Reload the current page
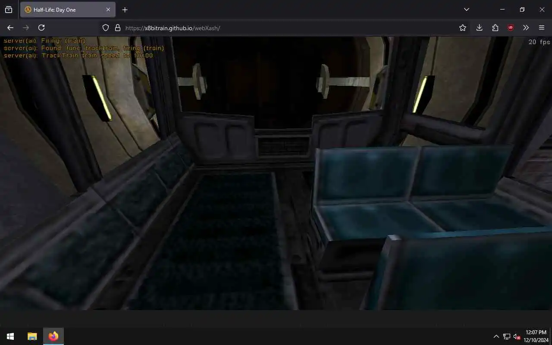Viewport: 552px width, 345px height. (x=41, y=28)
